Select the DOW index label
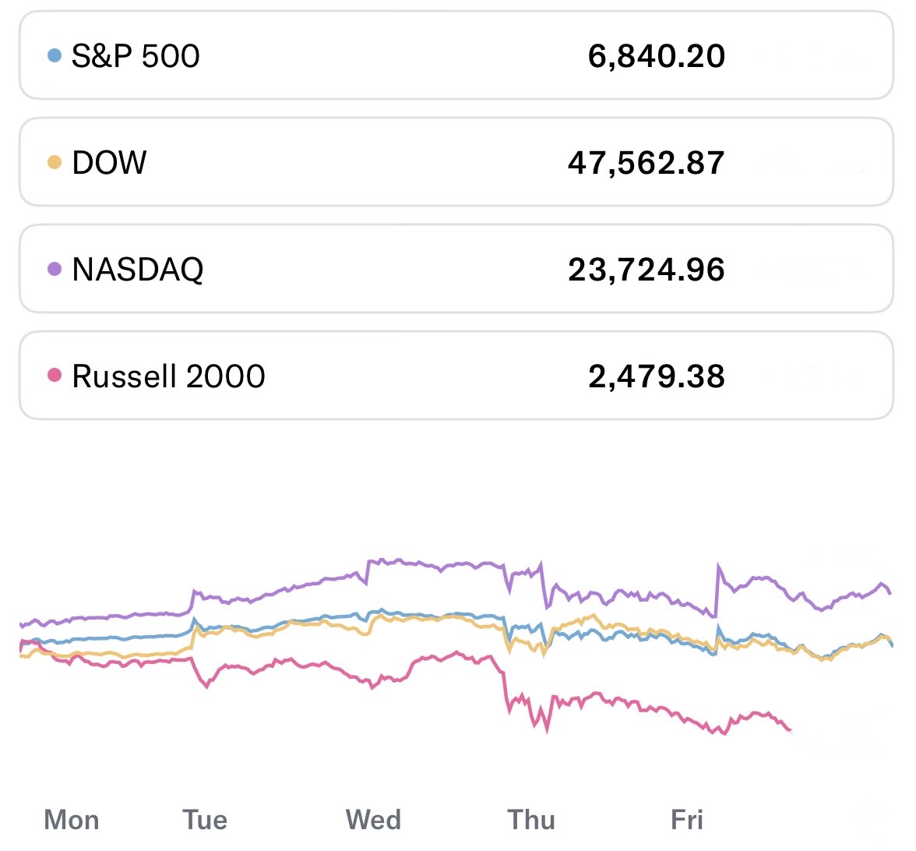 pos(109,163)
